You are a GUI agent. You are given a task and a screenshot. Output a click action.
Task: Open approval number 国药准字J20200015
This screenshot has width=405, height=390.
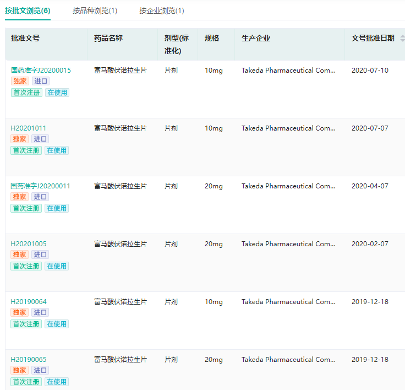pyautogui.click(x=41, y=71)
